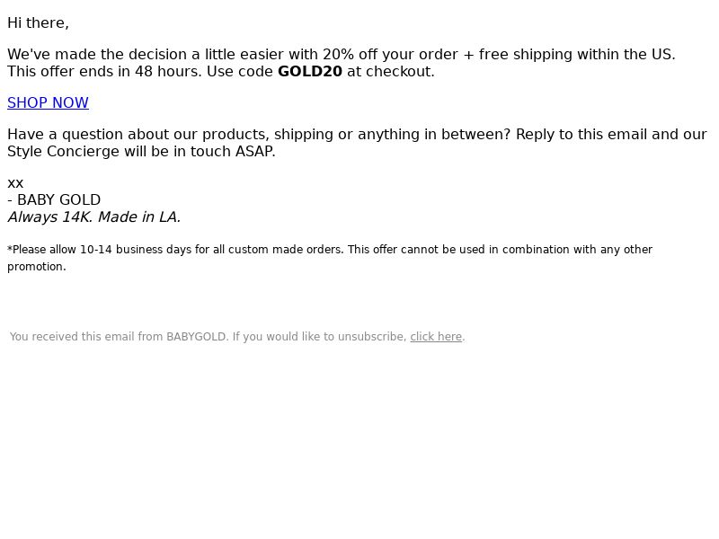
Task: Open the SHOP NOW link
Action: [x=49, y=102]
